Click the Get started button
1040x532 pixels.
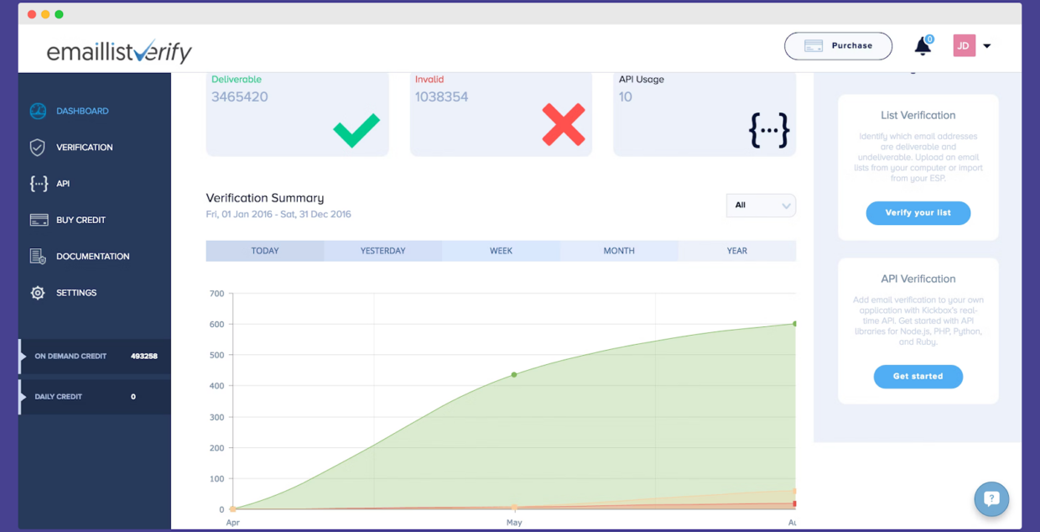coord(918,377)
